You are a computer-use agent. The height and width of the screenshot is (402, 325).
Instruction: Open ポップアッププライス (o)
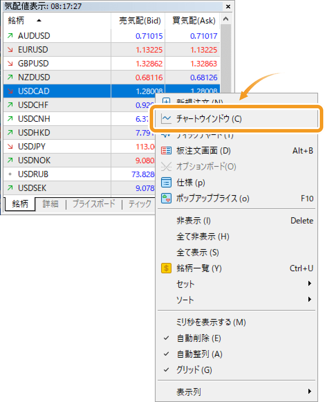click(236, 199)
